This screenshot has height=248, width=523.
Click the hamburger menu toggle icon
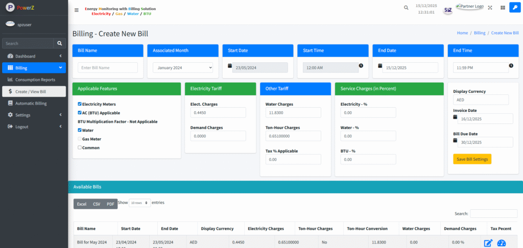(77, 10)
